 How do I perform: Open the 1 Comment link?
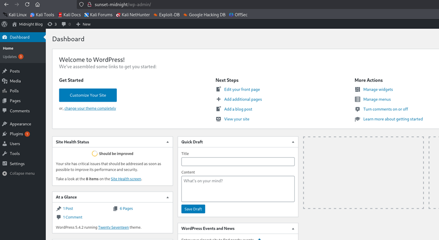tap(73, 217)
